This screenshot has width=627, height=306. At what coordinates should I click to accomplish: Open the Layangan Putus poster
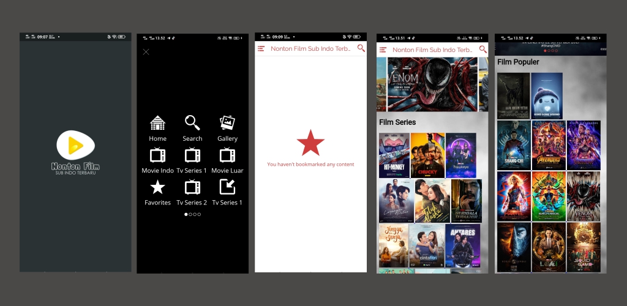click(396, 201)
